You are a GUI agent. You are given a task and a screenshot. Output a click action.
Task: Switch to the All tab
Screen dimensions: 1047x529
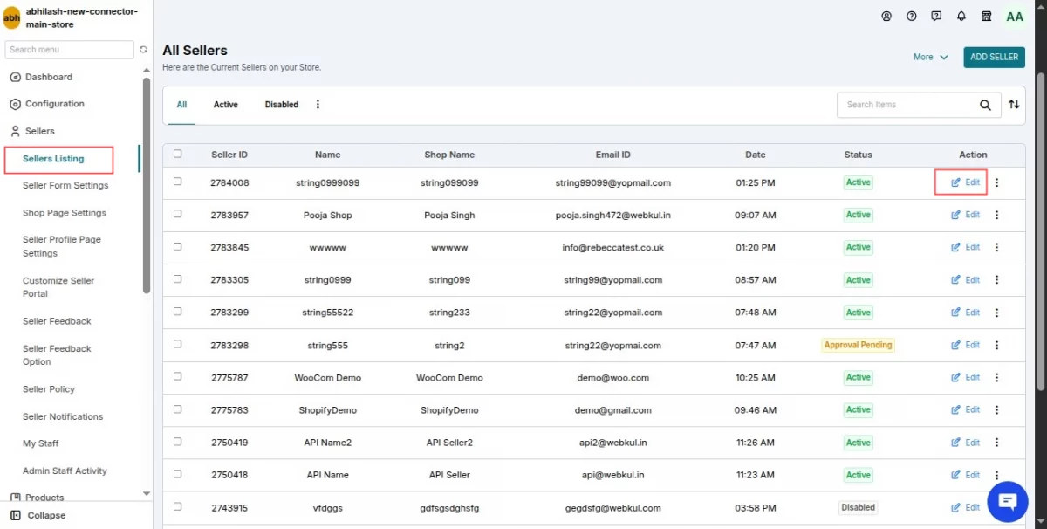tap(182, 105)
